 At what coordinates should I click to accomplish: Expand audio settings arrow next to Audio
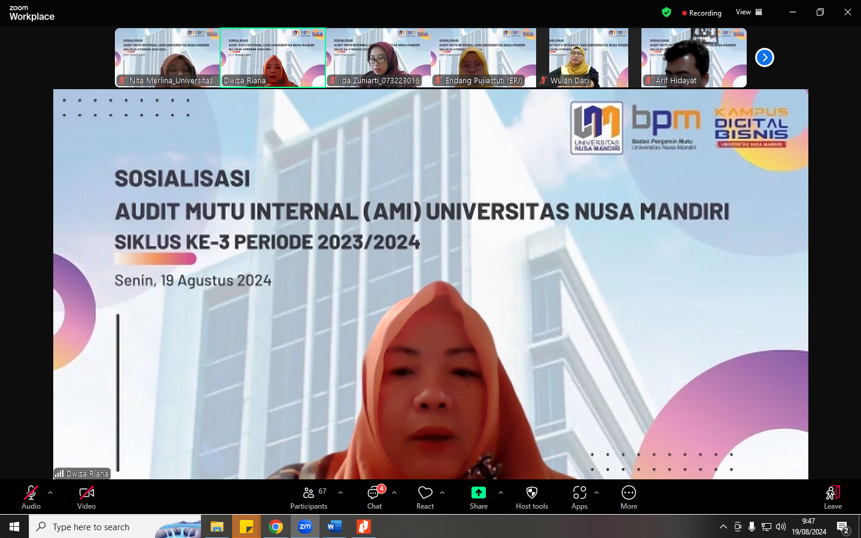pos(50,493)
